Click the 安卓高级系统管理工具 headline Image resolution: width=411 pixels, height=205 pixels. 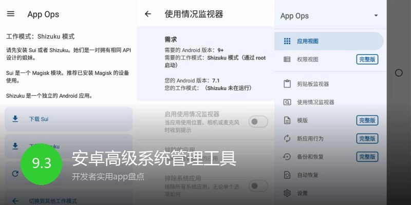click(154, 158)
